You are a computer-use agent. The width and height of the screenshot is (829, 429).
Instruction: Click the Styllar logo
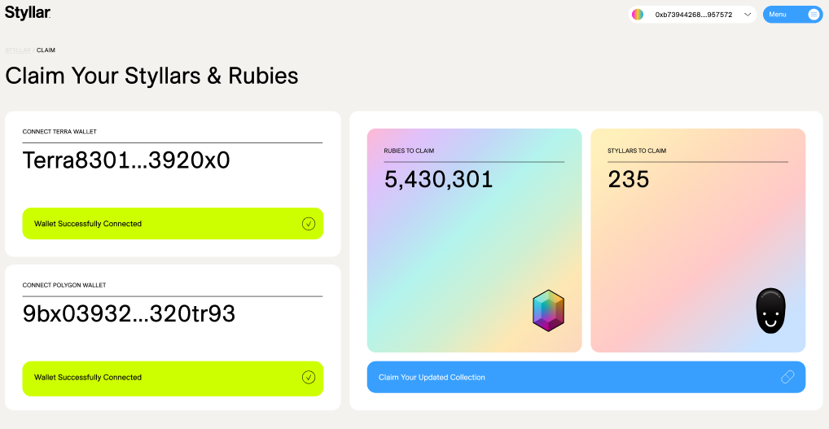(28, 13)
